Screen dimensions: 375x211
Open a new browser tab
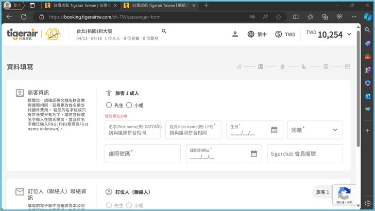(x=206, y=5)
